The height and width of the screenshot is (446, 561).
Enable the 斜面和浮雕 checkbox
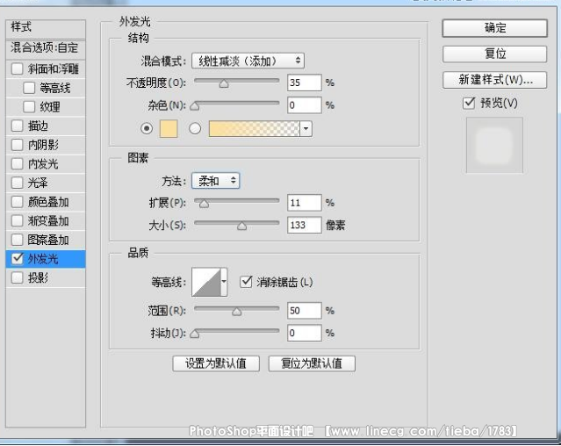click(17, 68)
